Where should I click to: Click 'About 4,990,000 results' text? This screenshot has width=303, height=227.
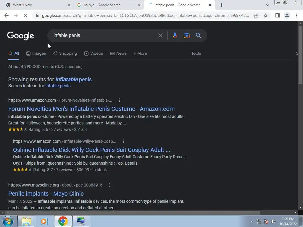pyautogui.click(x=31, y=67)
